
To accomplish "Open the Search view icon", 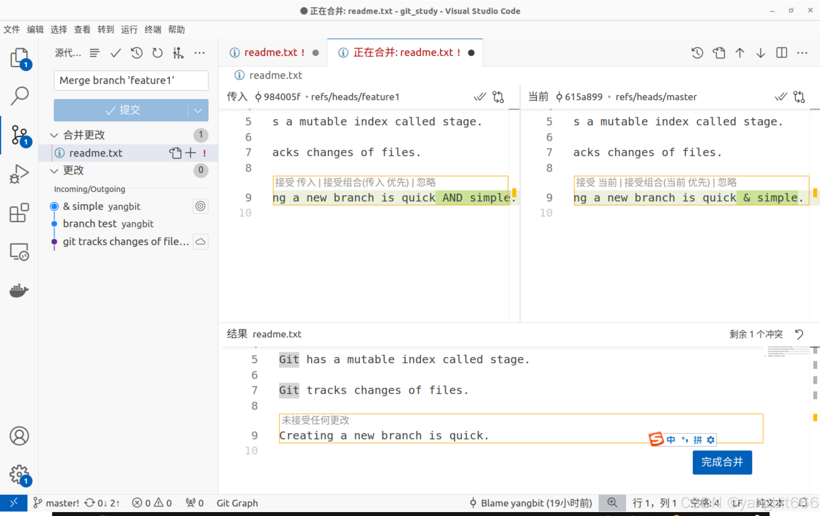I will (x=19, y=96).
